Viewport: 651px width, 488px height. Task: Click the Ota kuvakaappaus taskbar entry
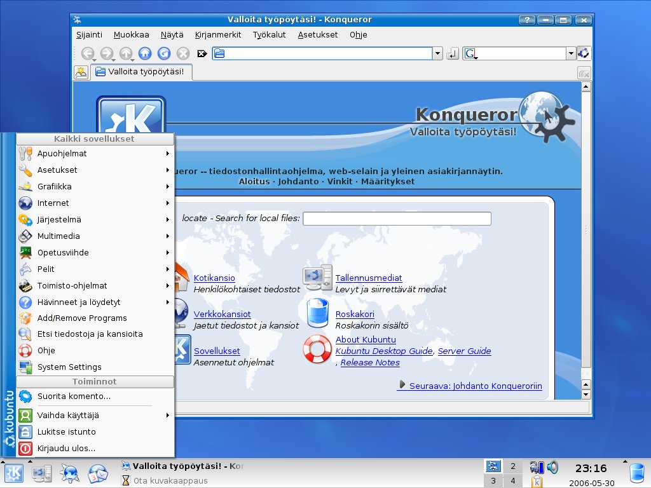tap(182, 480)
